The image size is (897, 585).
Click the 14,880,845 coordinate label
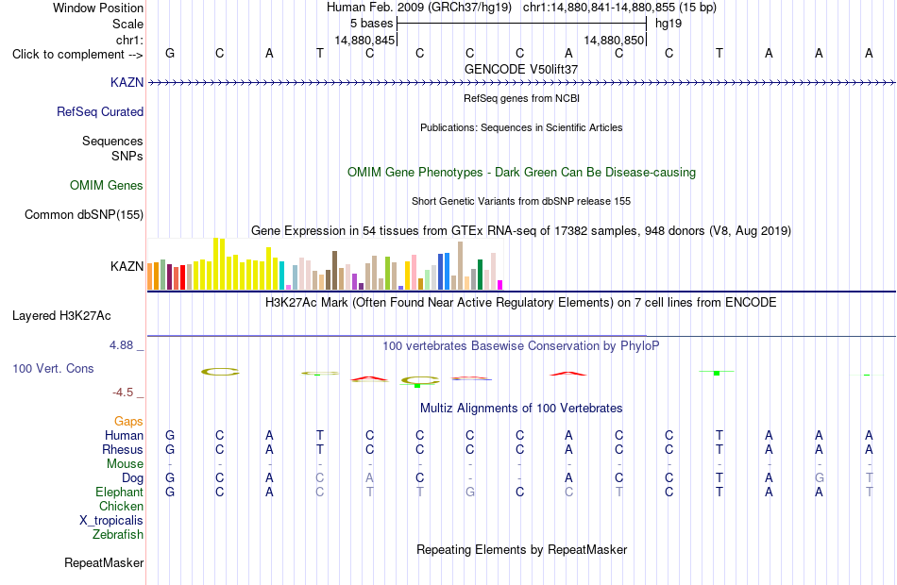click(x=365, y=40)
